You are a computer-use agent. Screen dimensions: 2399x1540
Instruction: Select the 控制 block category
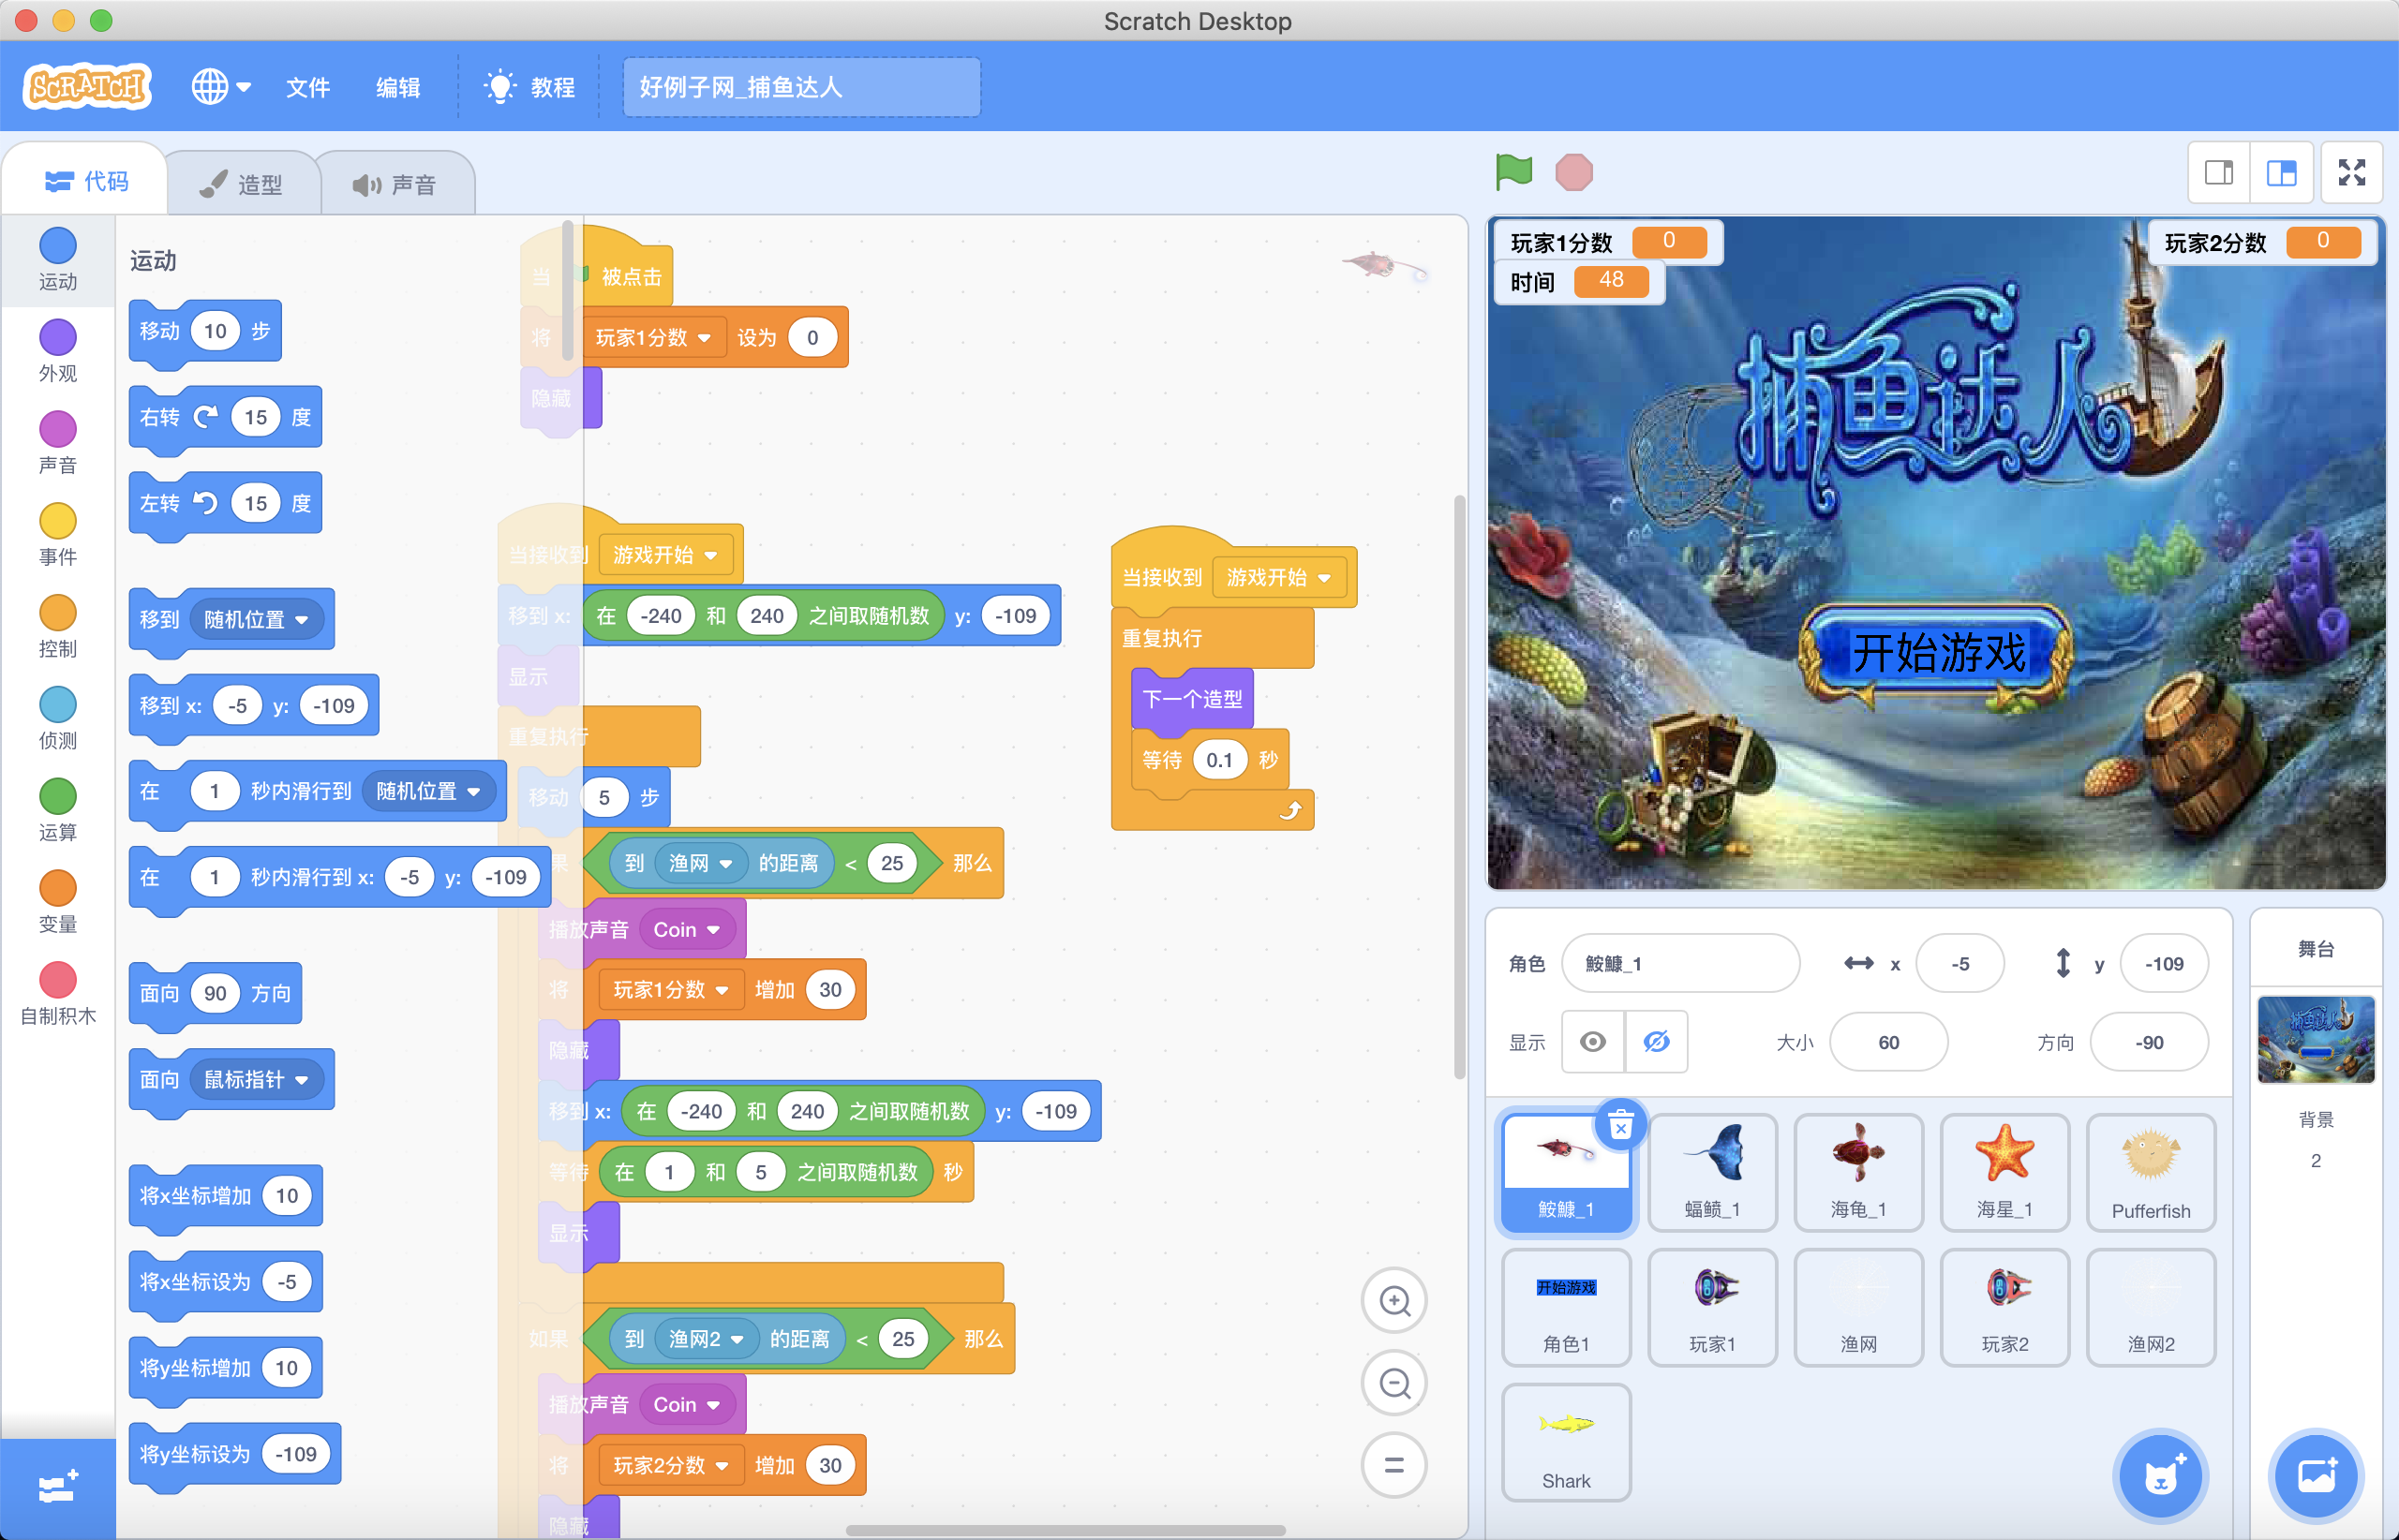(58, 628)
